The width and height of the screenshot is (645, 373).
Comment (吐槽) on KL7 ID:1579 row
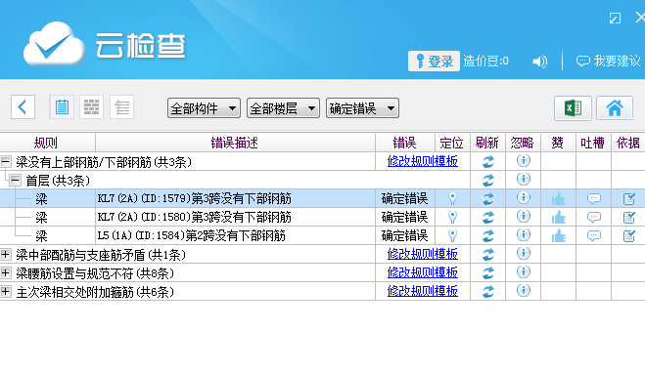point(593,199)
